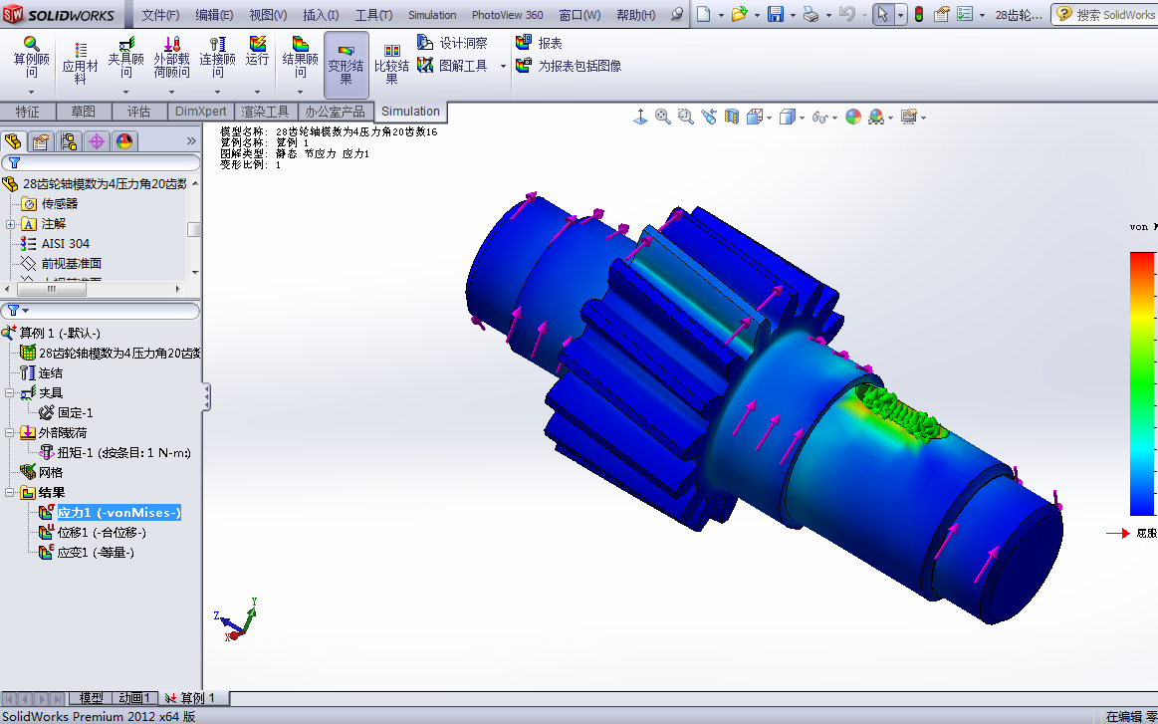This screenshot has height=724, width=1158.
Task: Open Results Advisor (结果顾问) icon
Action: [300, 58]
